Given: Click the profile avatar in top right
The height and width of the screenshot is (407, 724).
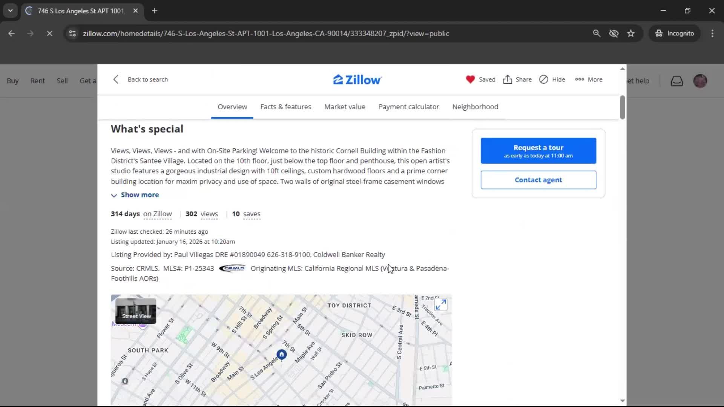Looking at the screenshot, I should click(x=700, y=81).
